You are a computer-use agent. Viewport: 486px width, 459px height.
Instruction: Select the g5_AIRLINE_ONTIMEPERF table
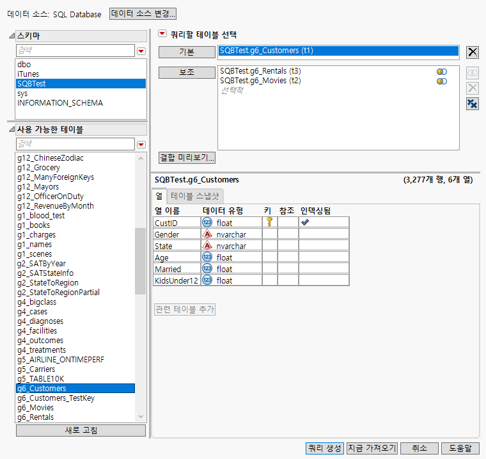pos(75,360)
